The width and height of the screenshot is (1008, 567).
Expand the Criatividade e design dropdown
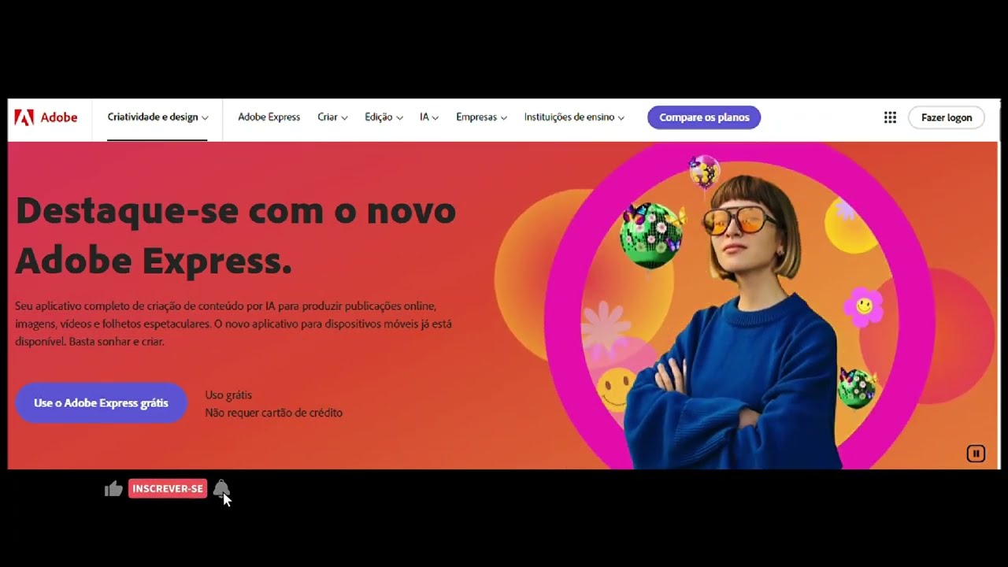coord(157,117)
